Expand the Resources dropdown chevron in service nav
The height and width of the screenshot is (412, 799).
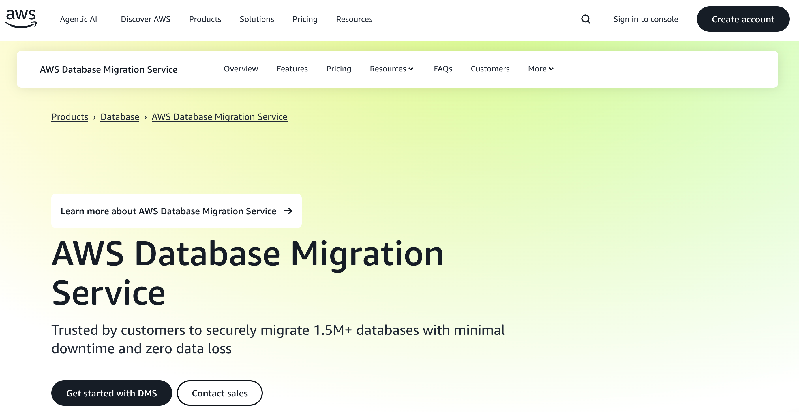click(x=411, y=69)
